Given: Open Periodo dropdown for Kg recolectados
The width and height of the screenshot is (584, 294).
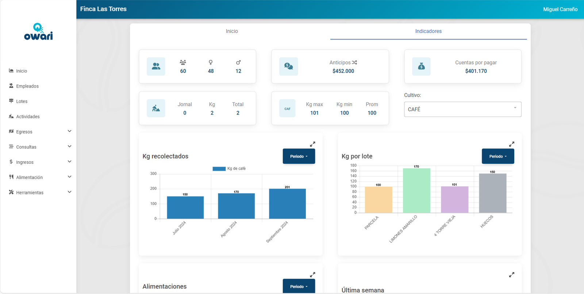Looking at the screenshot, I should (299, 156).
